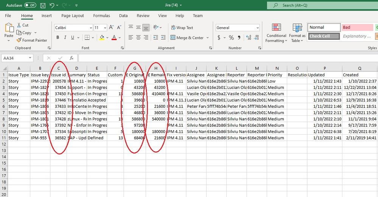Image resolution: width=378 pixels, height=197 pixels.
Task: Expand the Paste options arrow
Action: pyautogui.click(x=9, y=40)
